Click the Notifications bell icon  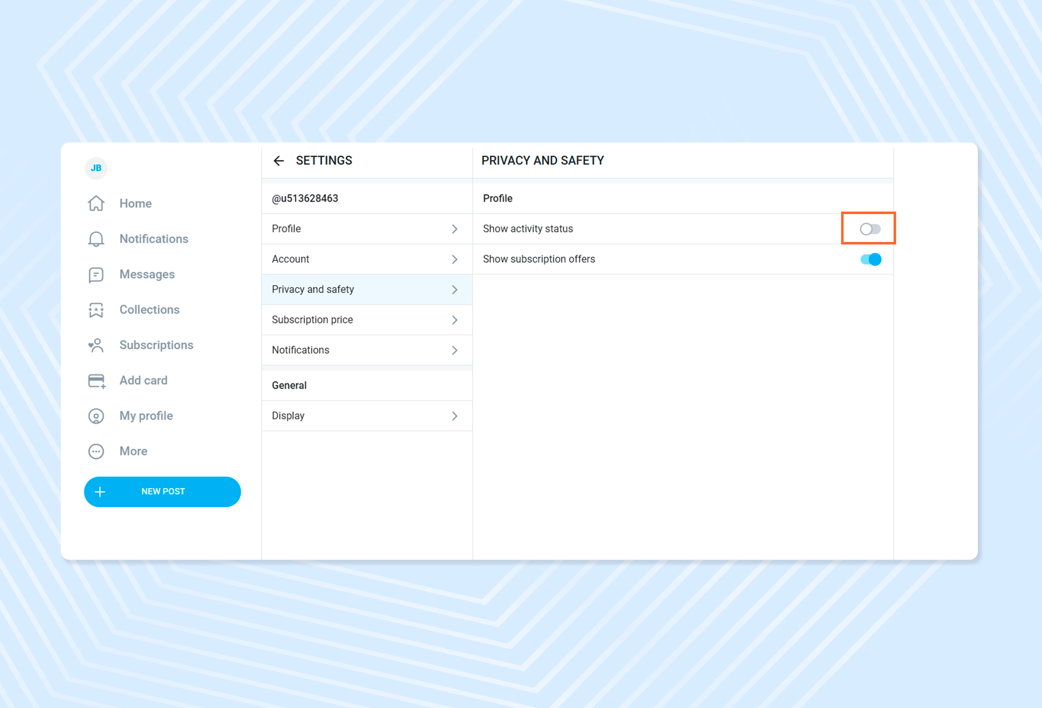pos(96,239)
